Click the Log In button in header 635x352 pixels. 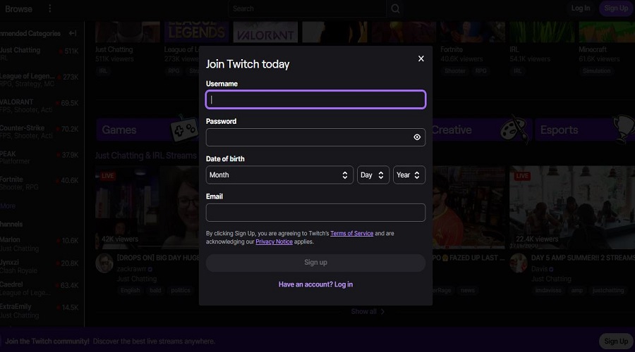pos(581,8)
